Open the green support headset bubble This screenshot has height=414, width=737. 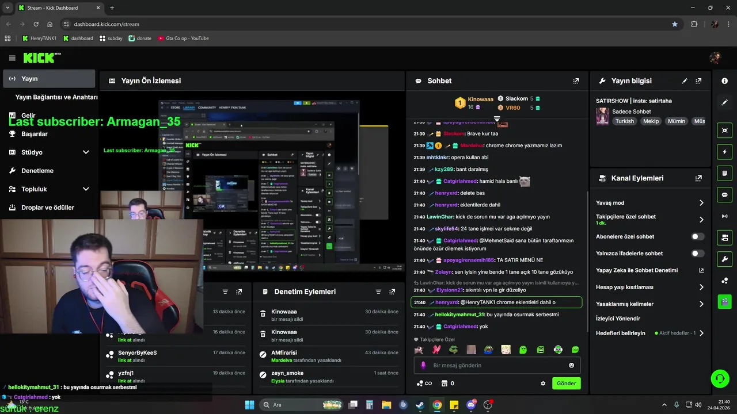click(x=720, y=378)
